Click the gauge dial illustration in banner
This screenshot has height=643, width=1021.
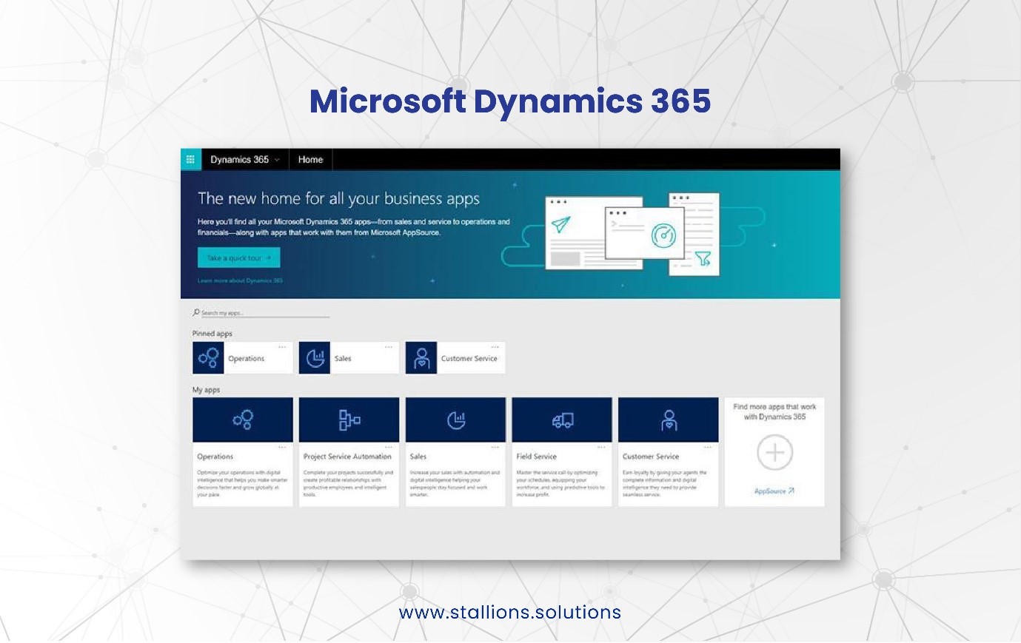click(663, 235)
